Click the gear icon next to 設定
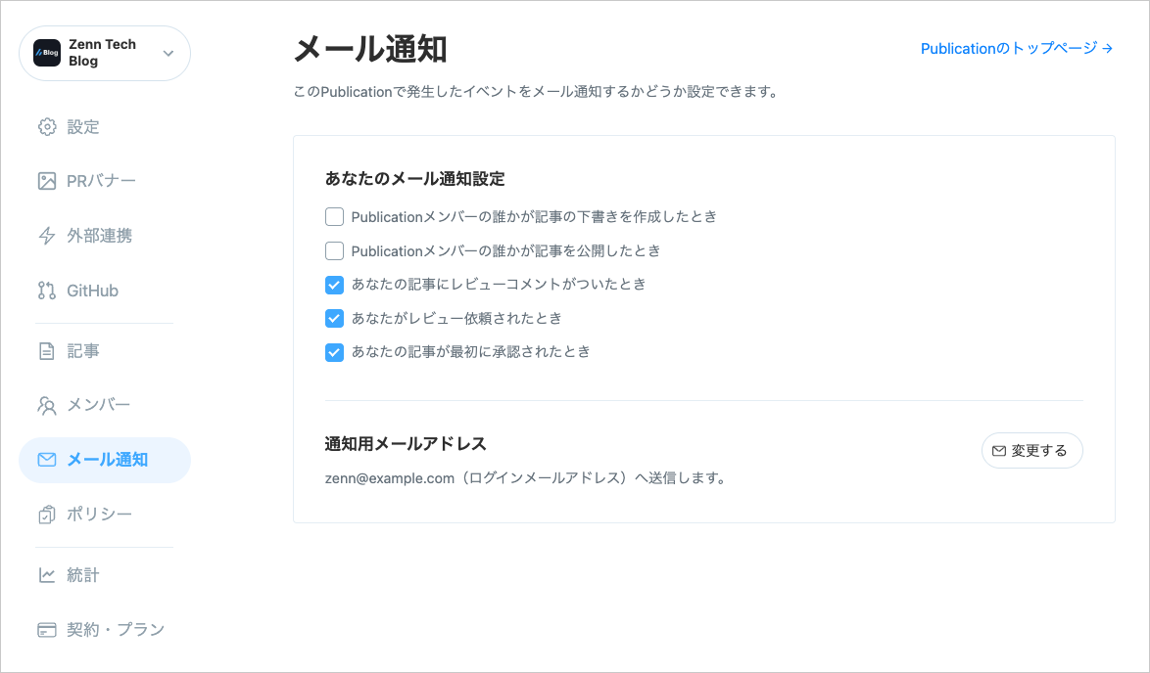 (x=47, y=127)
